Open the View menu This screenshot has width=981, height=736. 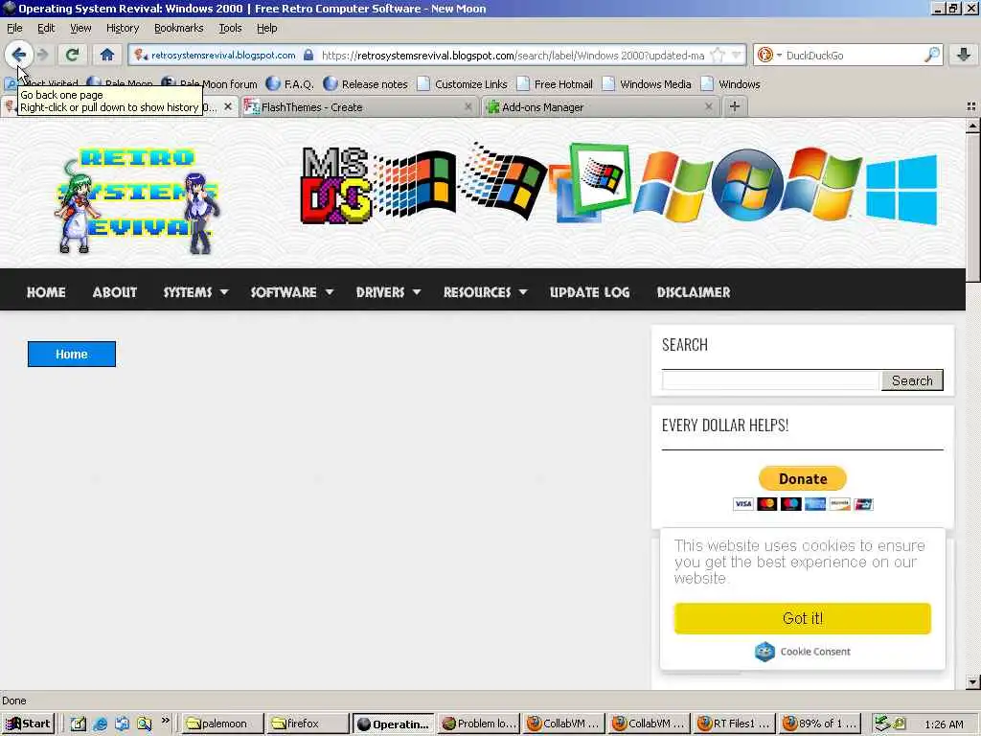[80, 28]
